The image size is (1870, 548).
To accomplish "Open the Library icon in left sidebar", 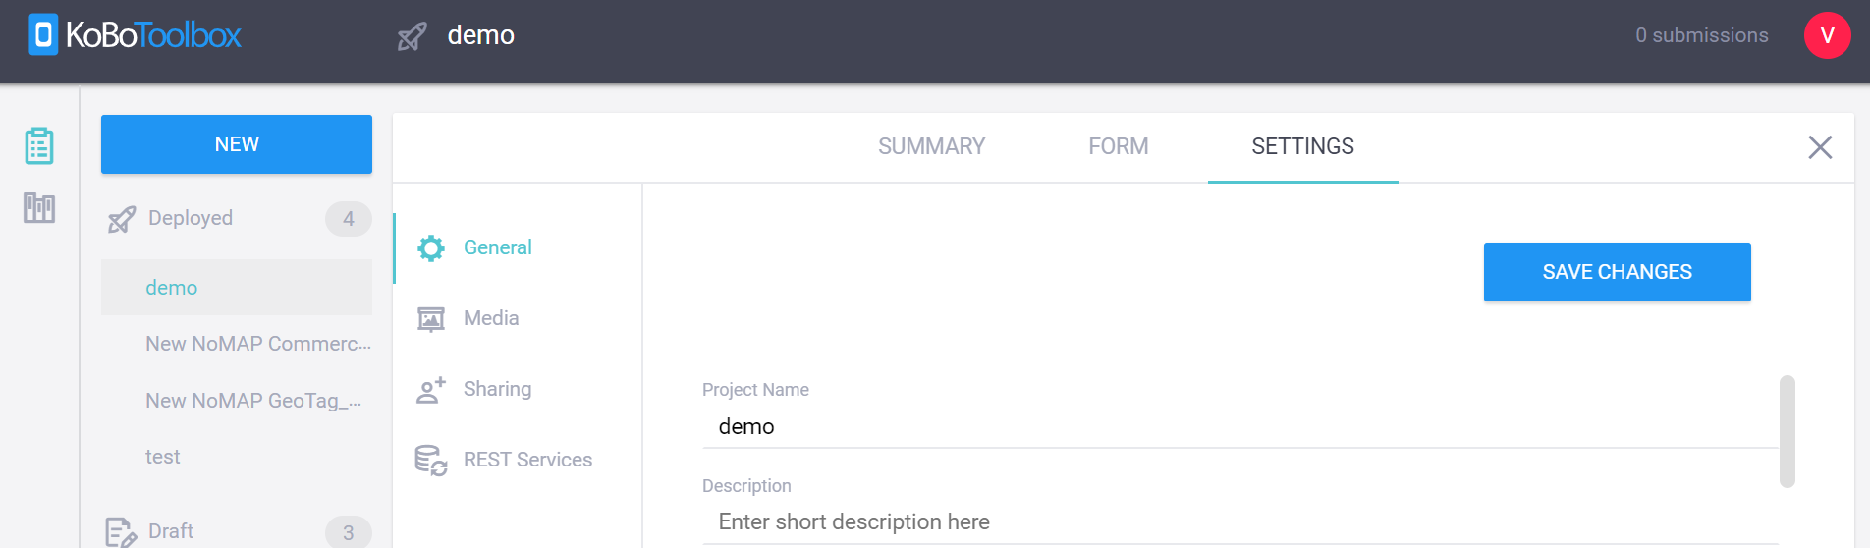I will coord(39,207).
